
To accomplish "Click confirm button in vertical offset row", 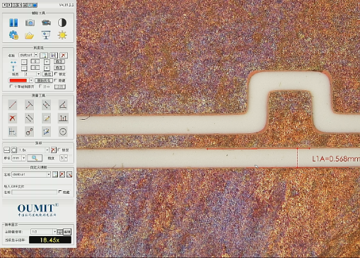I will tap(59, 68).
